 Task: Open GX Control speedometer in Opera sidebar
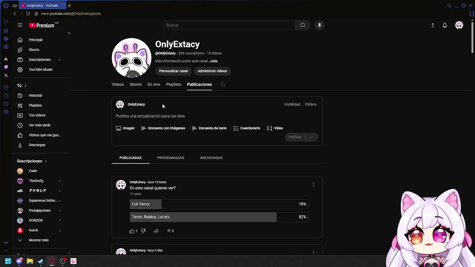click(x=6, y=23)
